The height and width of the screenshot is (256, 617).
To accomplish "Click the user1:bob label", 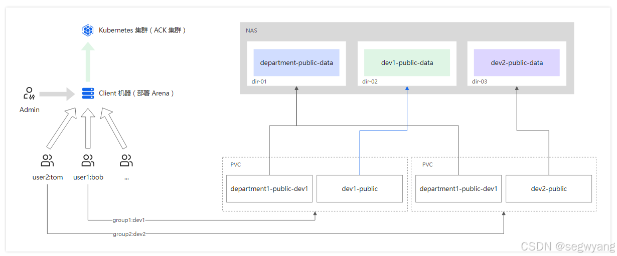I will click(x=88, y=177).
